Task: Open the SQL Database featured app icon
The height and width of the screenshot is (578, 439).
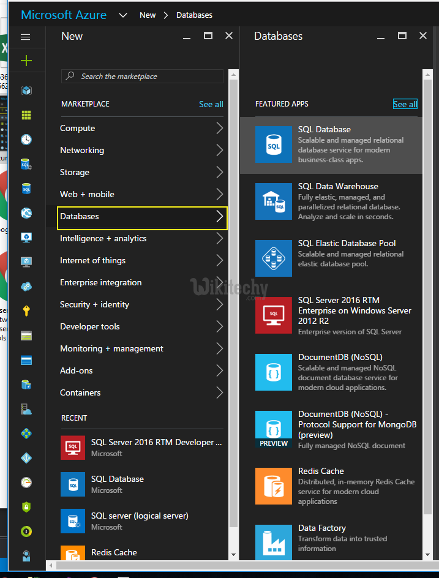Action: [274, 144]
